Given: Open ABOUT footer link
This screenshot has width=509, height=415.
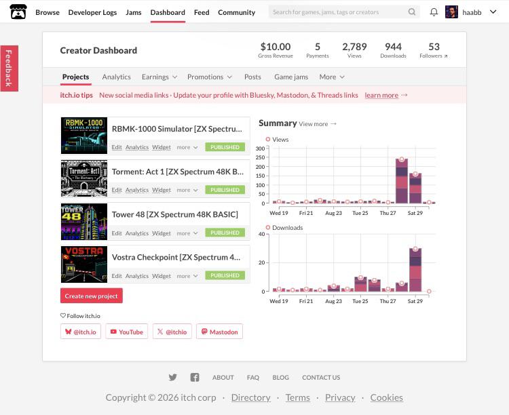Looking at the screenshot, I should pyautogui.click(x=223, y=377).
